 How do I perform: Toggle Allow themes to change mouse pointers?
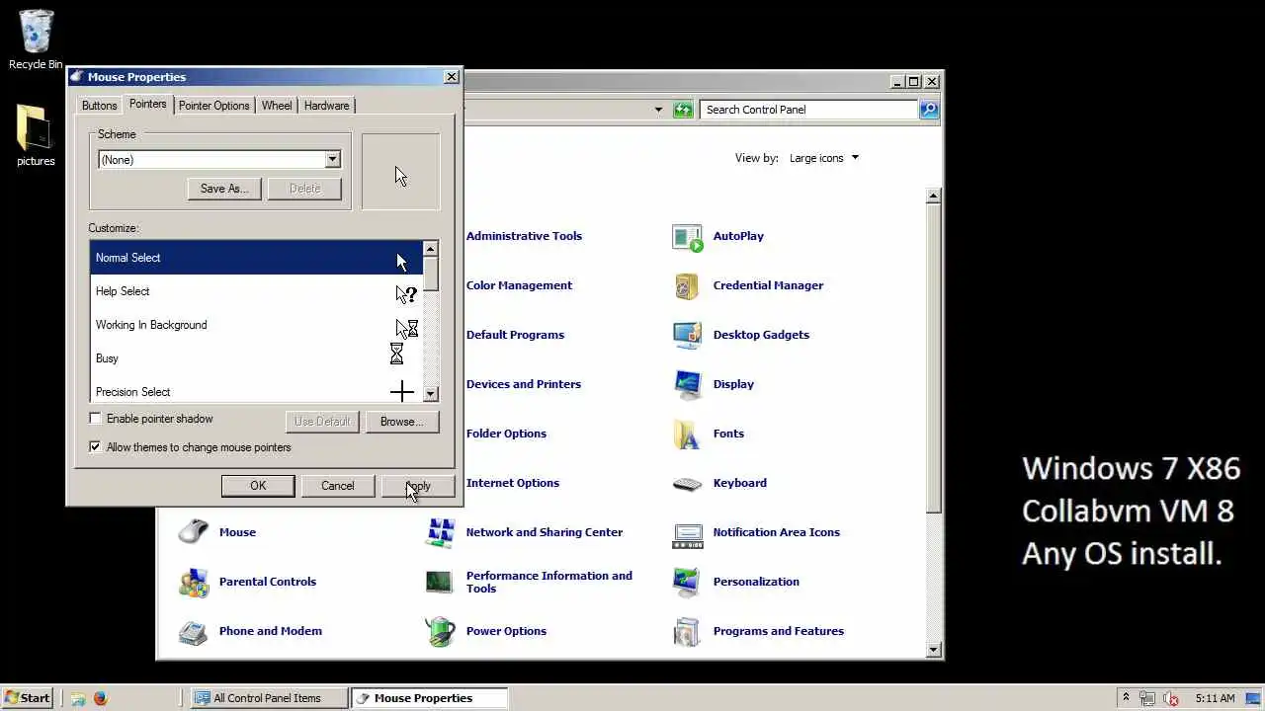[x=96, y=447]
